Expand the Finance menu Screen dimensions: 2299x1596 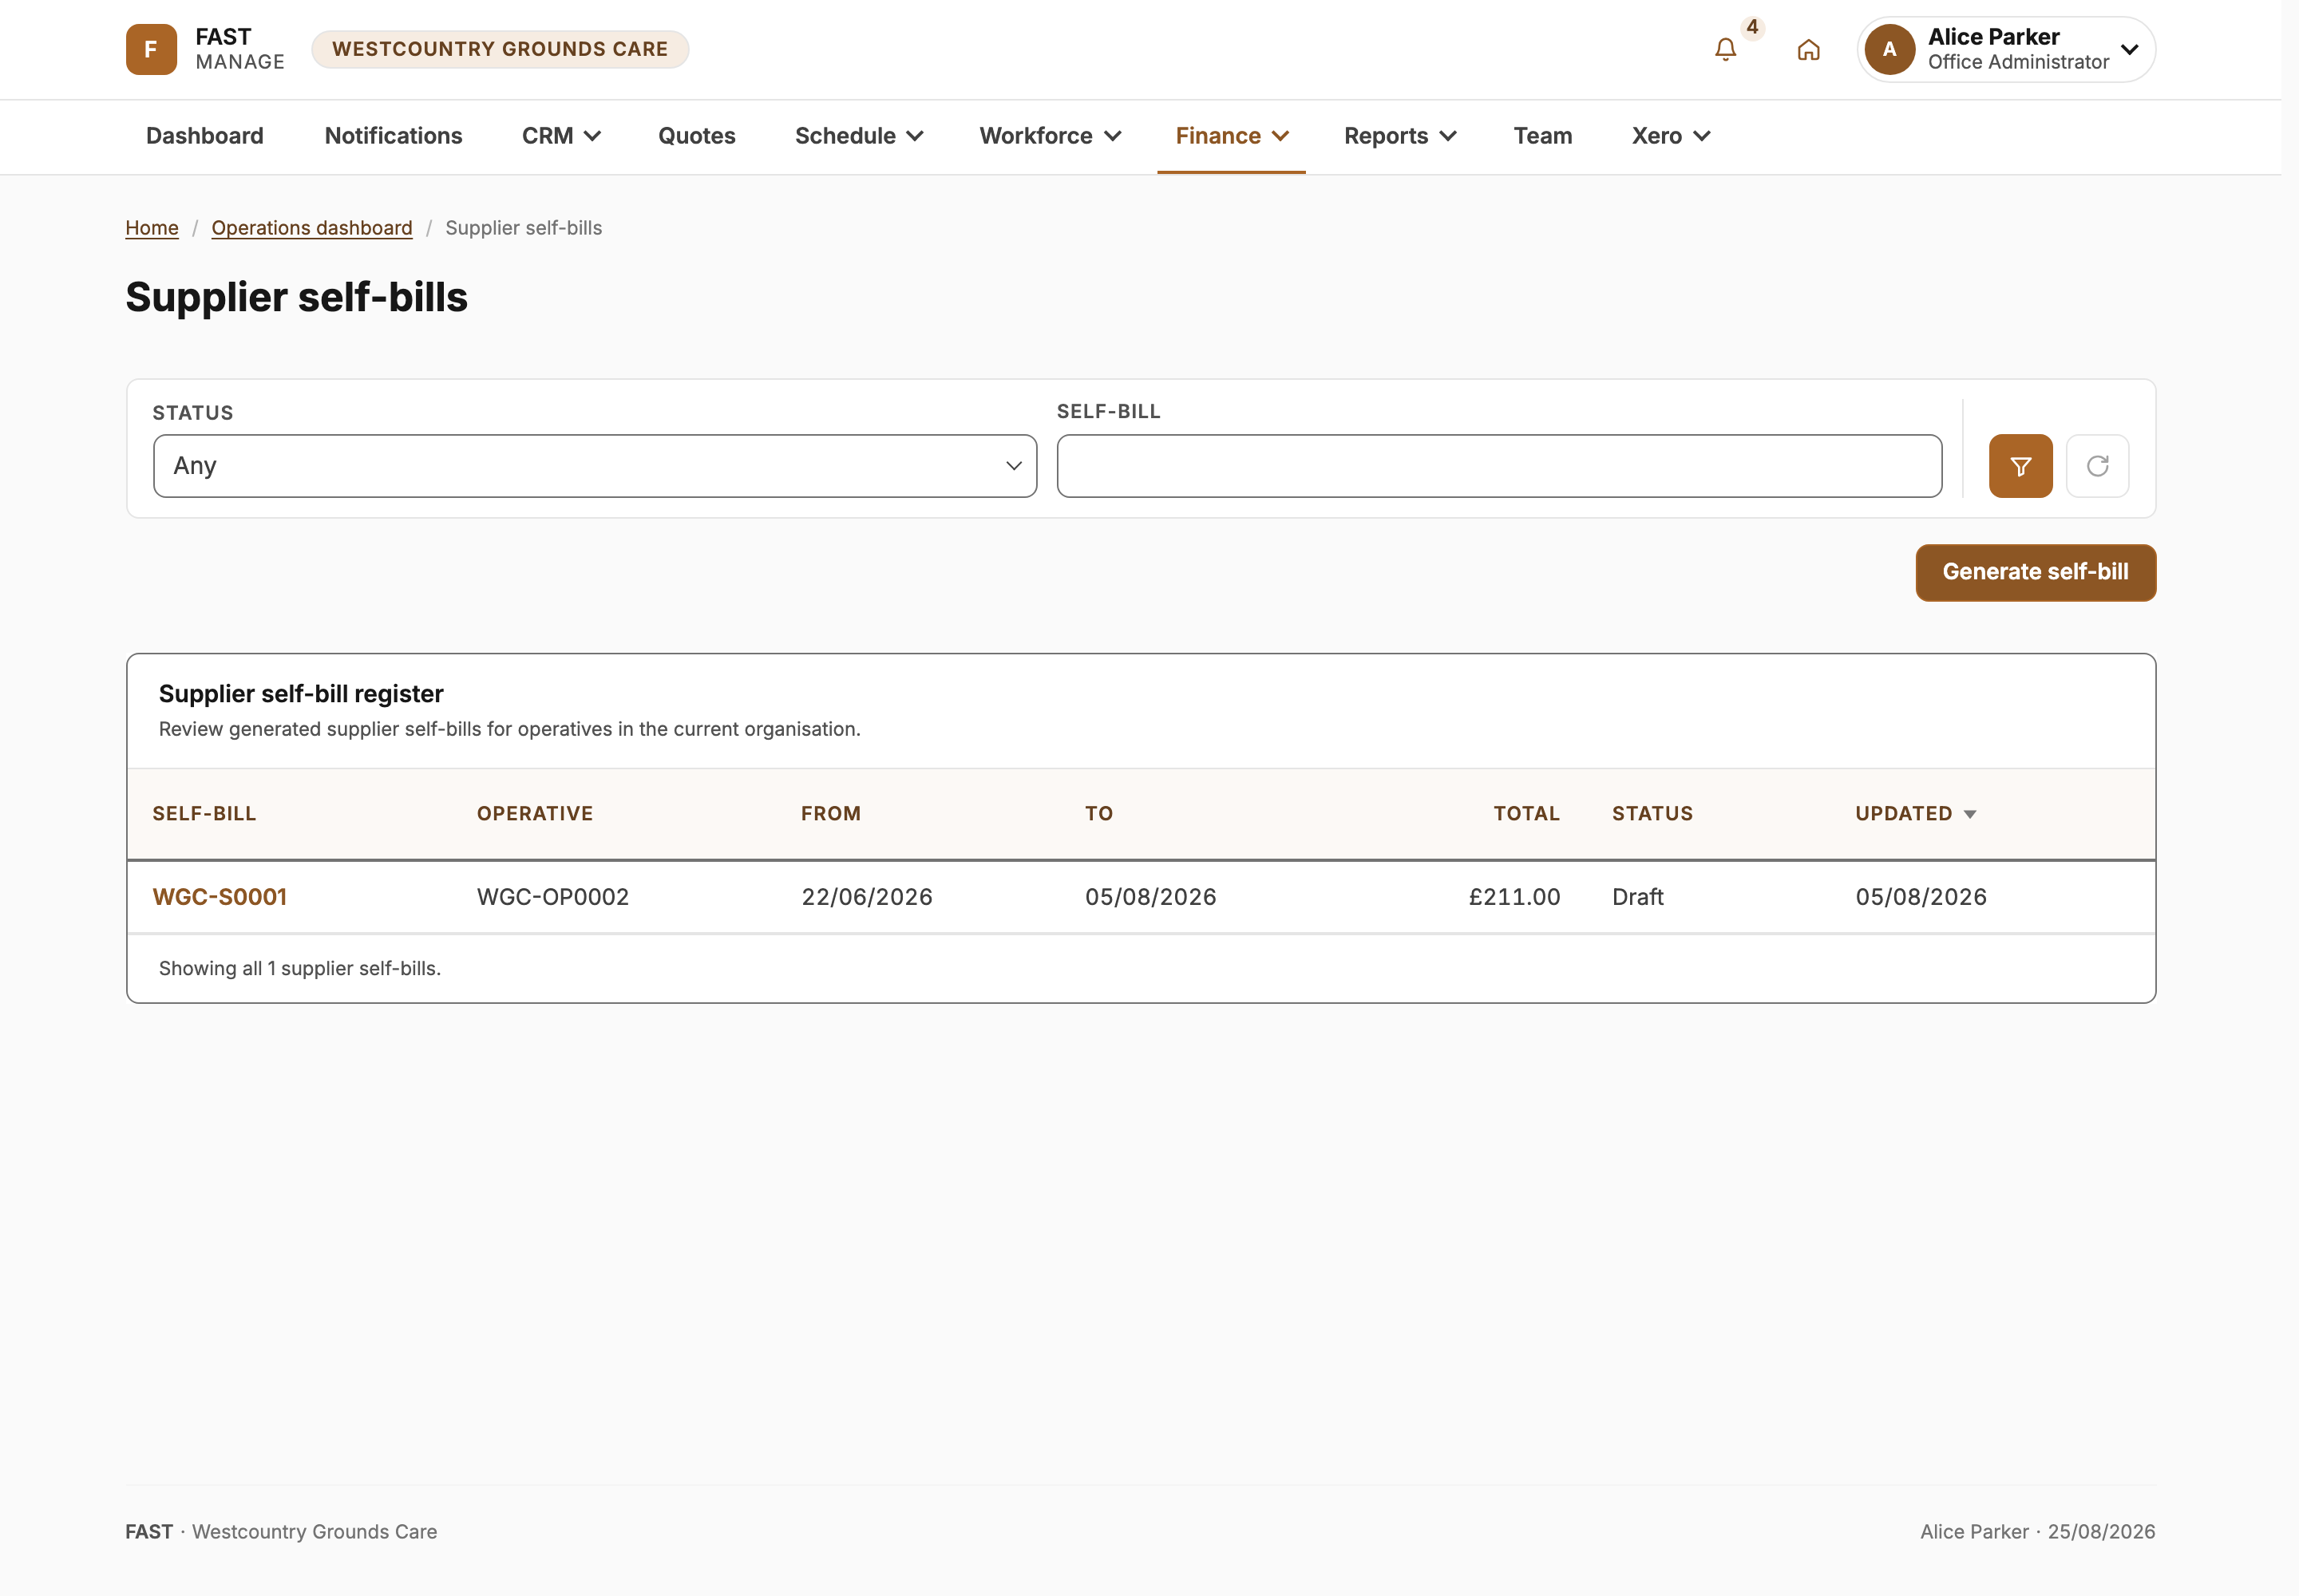click(1232, 136)
